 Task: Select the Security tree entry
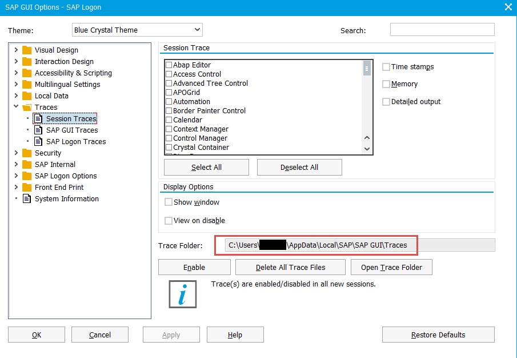48,153
